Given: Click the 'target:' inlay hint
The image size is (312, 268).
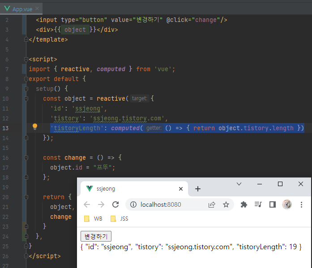Looking at the screenshot, I should [x=140, y=98].
